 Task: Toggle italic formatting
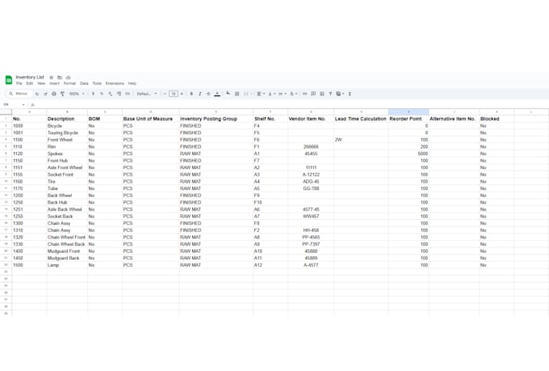[200, 94]
